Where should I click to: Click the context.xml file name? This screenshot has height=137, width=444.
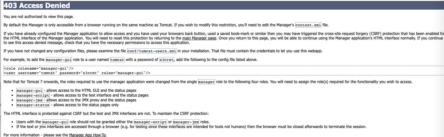(x=308, y=25)
